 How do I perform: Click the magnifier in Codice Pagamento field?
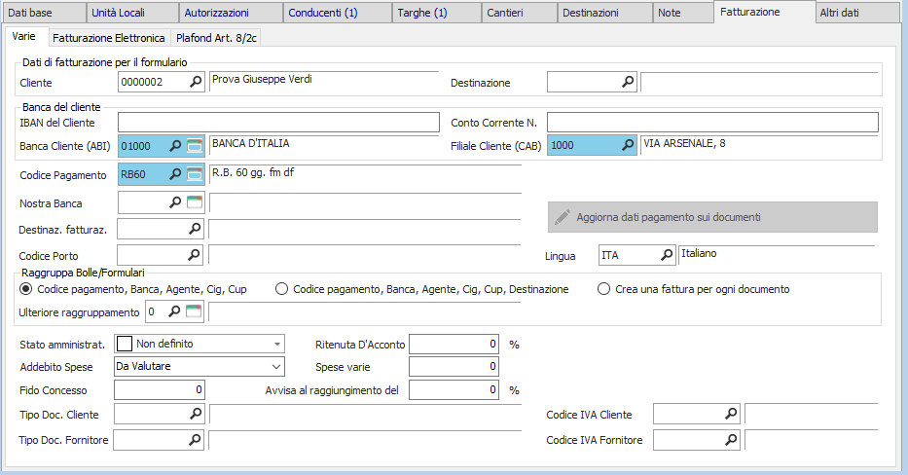[x=176, y=174]
